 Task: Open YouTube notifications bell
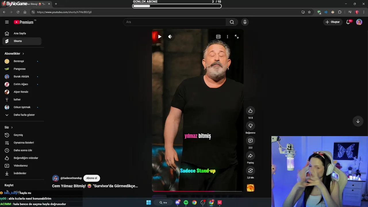pos(348,22)
